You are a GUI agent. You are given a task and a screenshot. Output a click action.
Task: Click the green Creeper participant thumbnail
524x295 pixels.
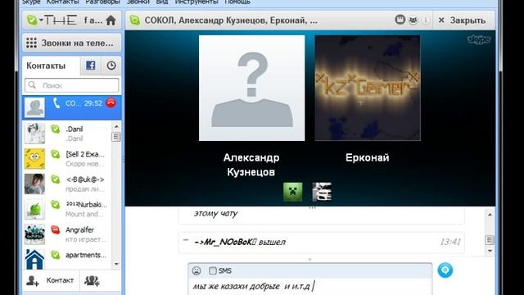tap(293, 192)
